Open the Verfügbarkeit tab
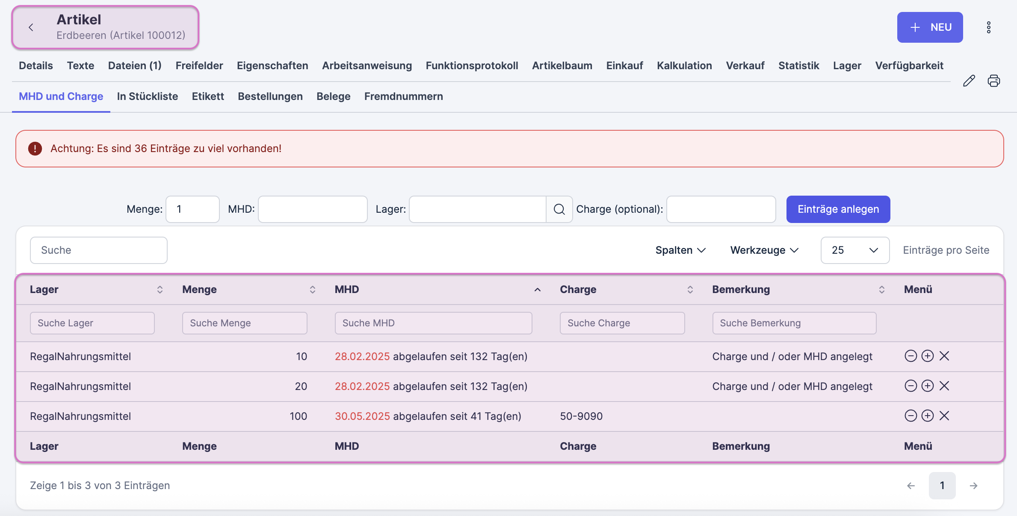Screen dimensions: 1017x516 (909, 66)
